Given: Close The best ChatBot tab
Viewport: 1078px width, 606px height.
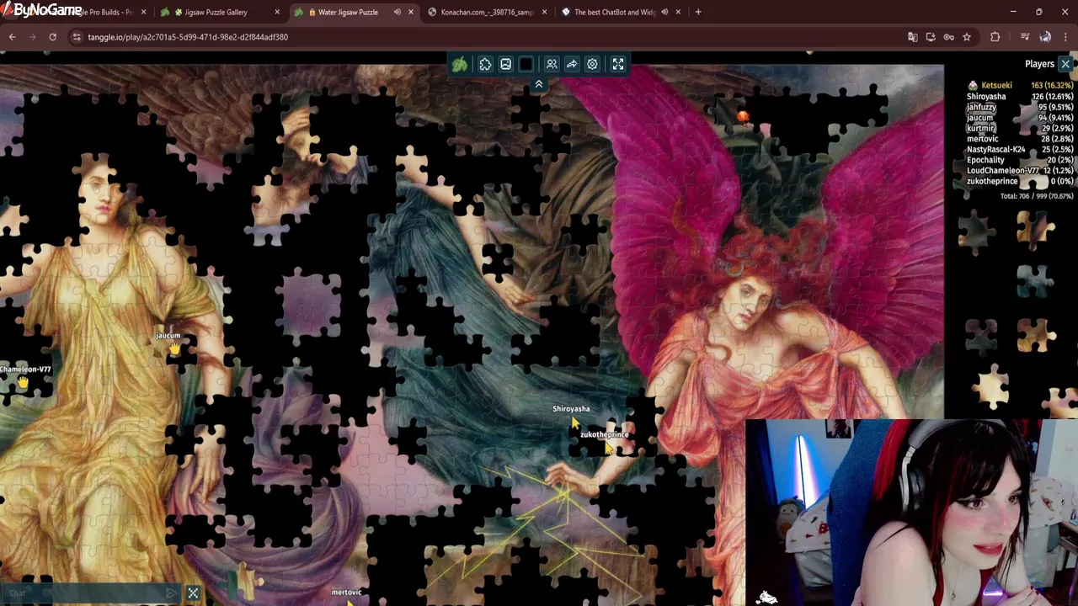Looking at the screenshot, I should [x=677, y=12].
